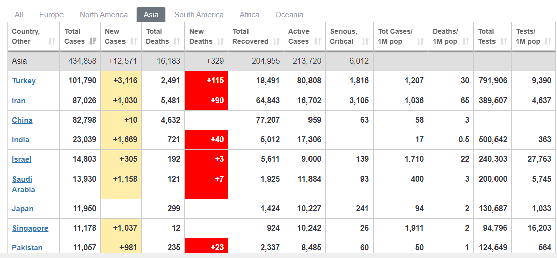Open the China country link
The image size is (557, 258).
coord(22,120)
